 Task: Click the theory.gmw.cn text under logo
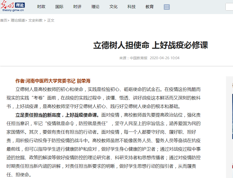pyautogui.click(x=13, y=10)
